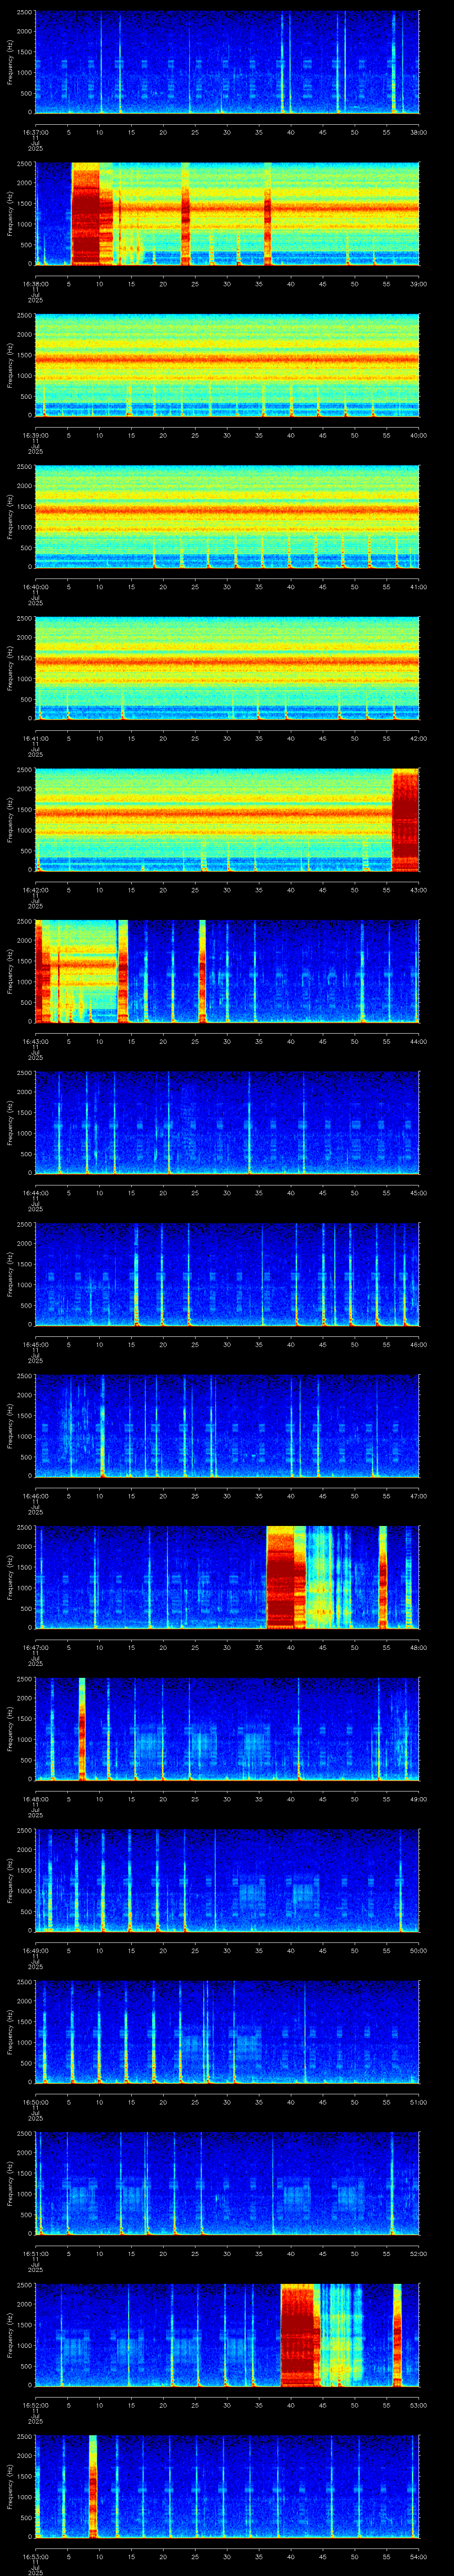Viewport: 454px width, 2576px height.
Task: Click the spectrogram panel starting at 16:45:00
Action: [x=227, y=1274]
